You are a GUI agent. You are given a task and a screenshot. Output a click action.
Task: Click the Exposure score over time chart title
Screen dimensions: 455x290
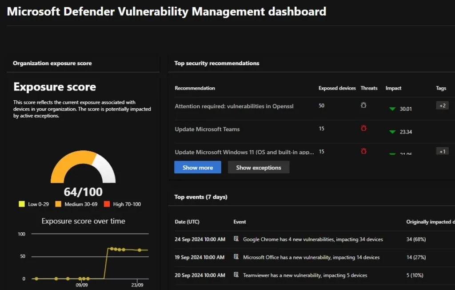pyautogui.click(x=83, y=221)
